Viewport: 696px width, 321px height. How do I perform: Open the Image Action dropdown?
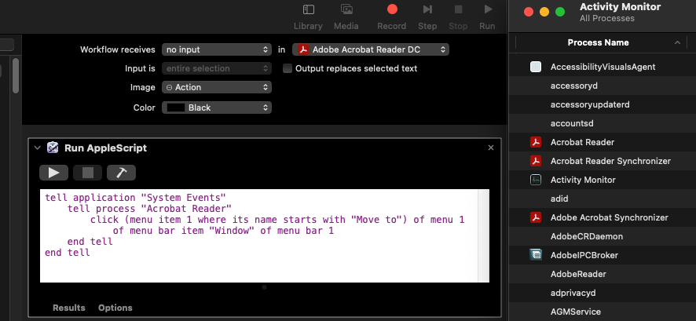pos(217,87)
